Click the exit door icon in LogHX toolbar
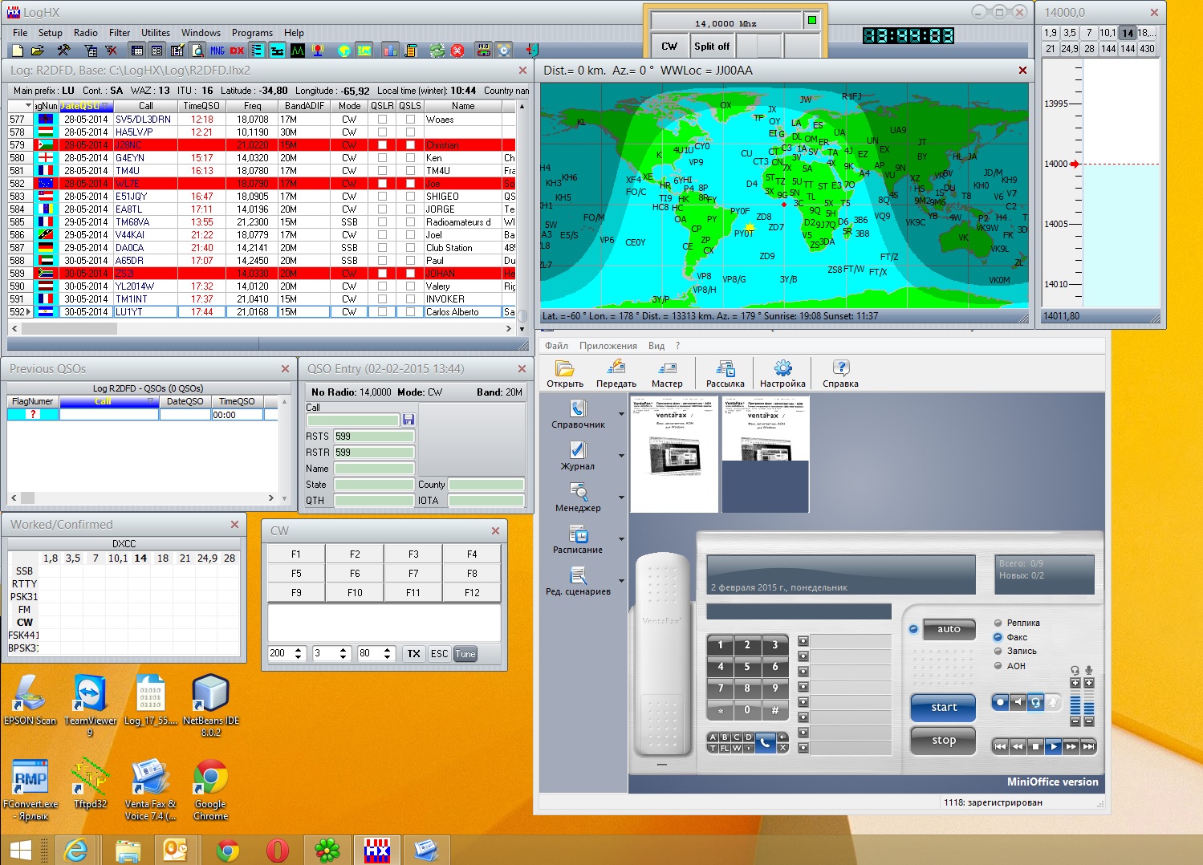Screen dimensions: 1203x865 pyautogui.click(x=531, y=50)
